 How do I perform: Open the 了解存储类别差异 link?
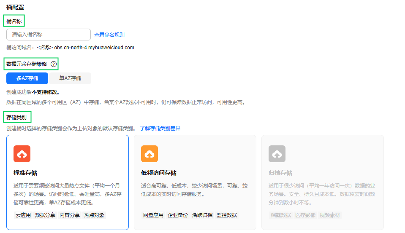160,129
